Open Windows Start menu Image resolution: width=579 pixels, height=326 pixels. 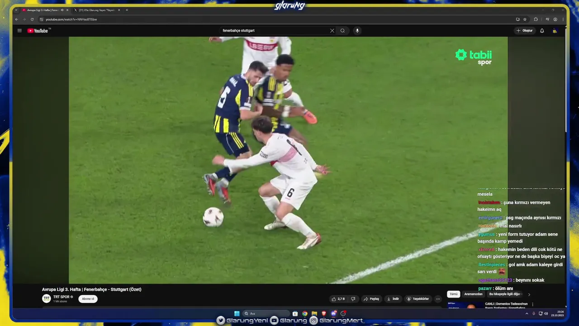[x=237, y=313]
